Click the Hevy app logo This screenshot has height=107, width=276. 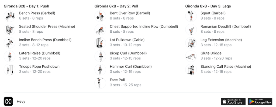(x=8, y=101)
